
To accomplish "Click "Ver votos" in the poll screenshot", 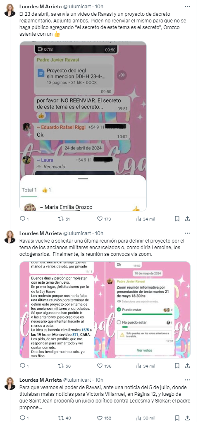I will pyautogui.click(x=144, y=350).
